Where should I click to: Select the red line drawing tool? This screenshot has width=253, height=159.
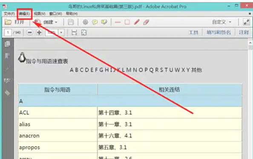coord(118,22)
